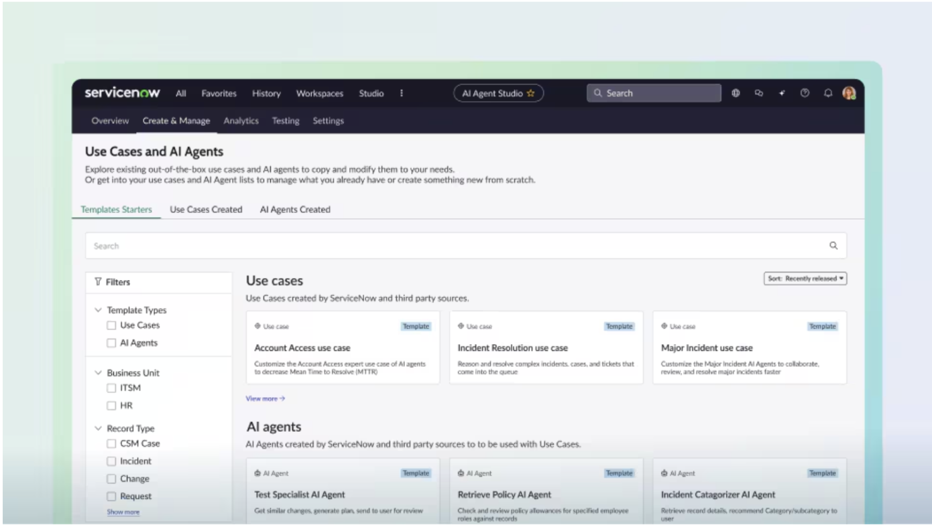This screenshot has width=932, height=525.
Task: Click the use case icon on Account Access card
Action: coord(257,327)
